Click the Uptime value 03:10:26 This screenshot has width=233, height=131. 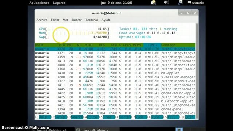[x=143, y=37]
